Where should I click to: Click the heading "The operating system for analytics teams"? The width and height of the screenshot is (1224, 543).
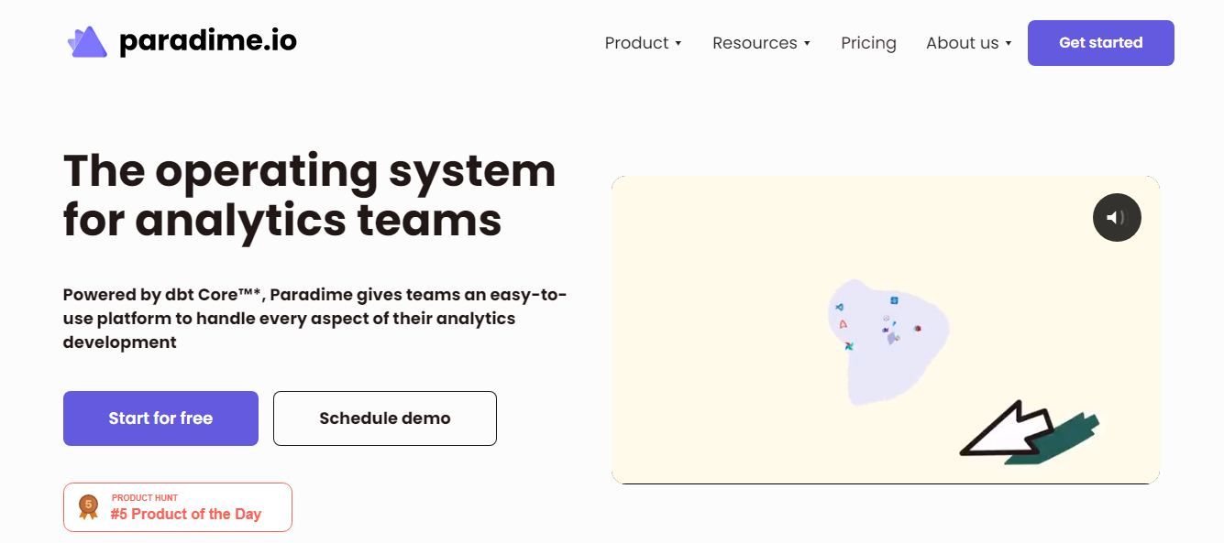pos(310,195)
